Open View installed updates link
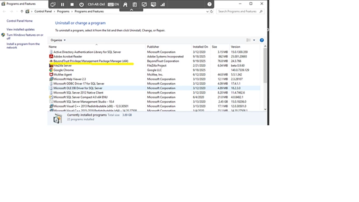359x202 pixels. [21, 29]
